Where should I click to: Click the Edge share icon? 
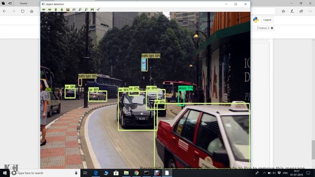coord(301,11)
